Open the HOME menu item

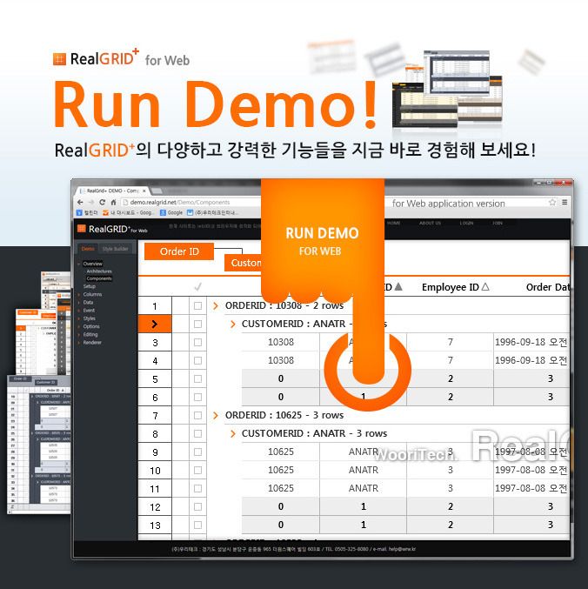[393, 223]
